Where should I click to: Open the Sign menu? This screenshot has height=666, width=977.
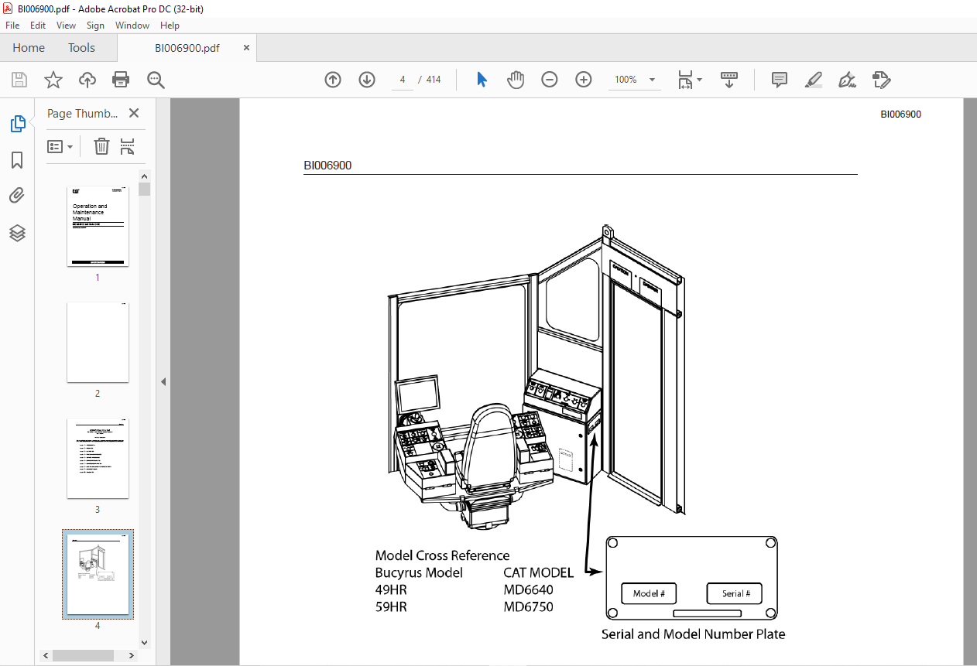(x=95, y=26)
